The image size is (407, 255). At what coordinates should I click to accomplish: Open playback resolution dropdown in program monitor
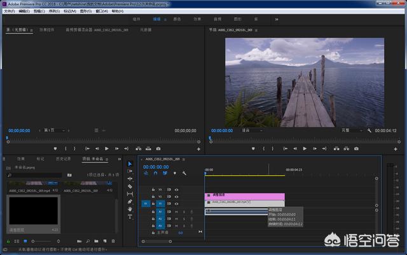tap(348, 131)
